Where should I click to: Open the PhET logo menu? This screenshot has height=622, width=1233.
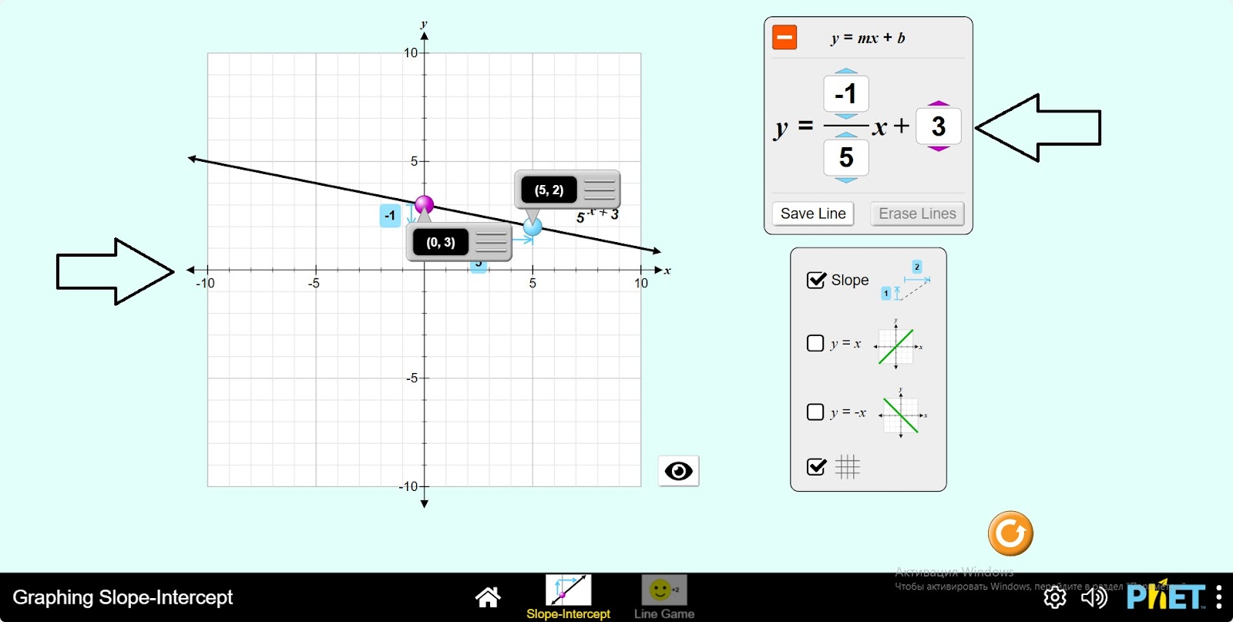coord(1165,597)
